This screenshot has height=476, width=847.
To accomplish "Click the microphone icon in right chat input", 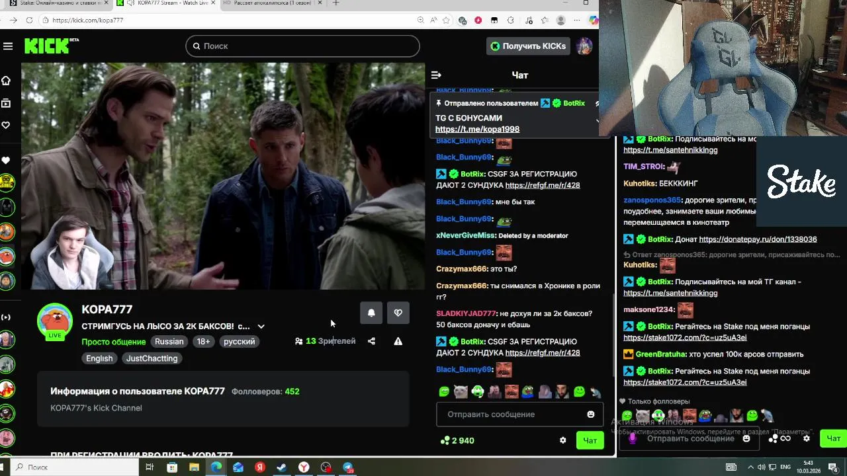I will (x=632, y=438).
